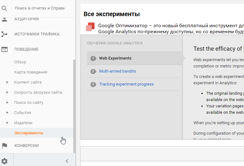The height and width of the screenshot is (166, 244).
Task: Click the search magnifier icon
Action: pos(4,8)
